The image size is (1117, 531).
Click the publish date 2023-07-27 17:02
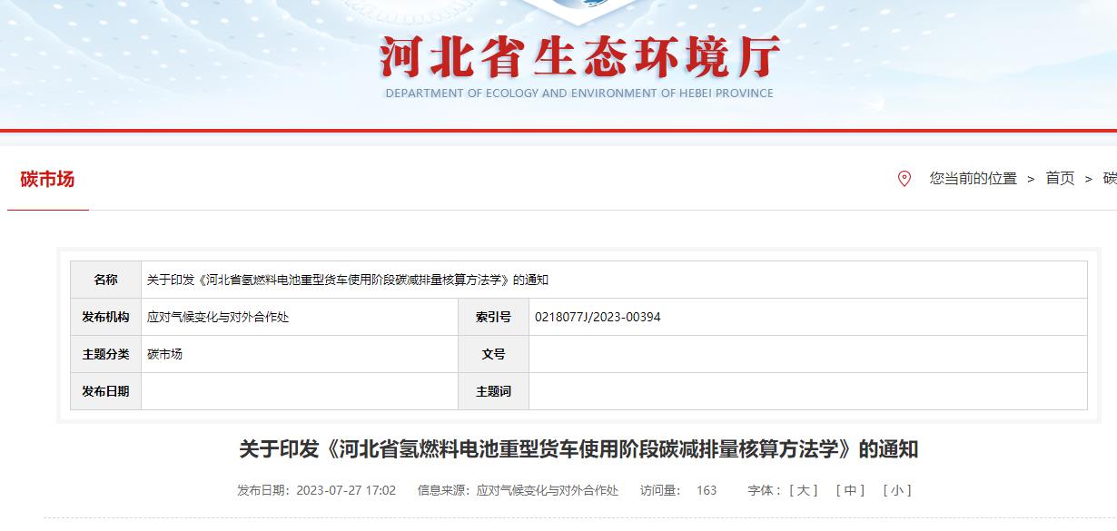(346, 490)
